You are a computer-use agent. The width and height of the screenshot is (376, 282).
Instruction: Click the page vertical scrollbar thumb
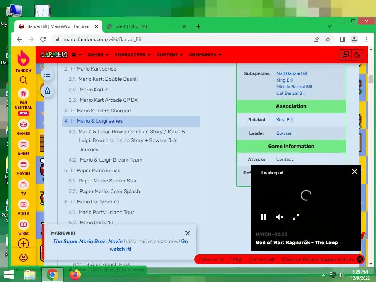[x=371, y=79]
